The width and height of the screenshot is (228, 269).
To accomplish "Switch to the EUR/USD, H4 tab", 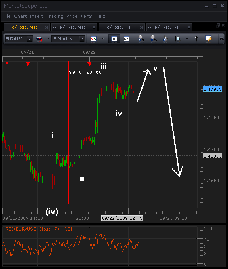I will click(115, 27).
